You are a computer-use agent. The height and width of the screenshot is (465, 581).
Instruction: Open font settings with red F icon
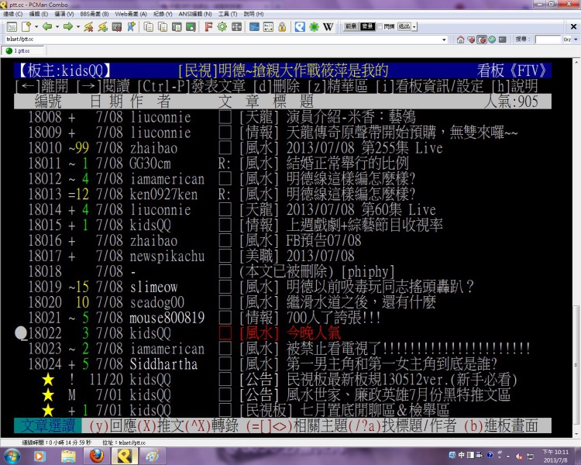(x=208, y=26)
